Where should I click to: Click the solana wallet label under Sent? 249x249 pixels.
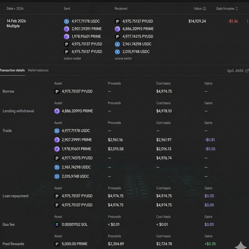[x=72, y=58]
